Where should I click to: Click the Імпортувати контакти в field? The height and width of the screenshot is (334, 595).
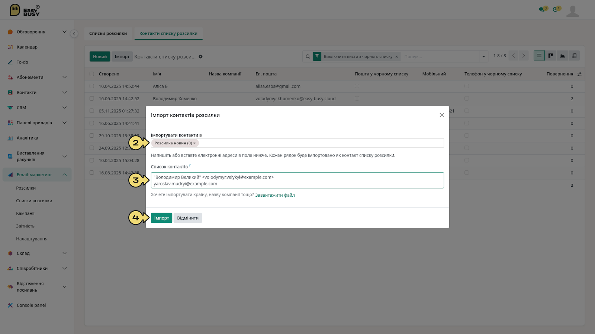(297, 143)
